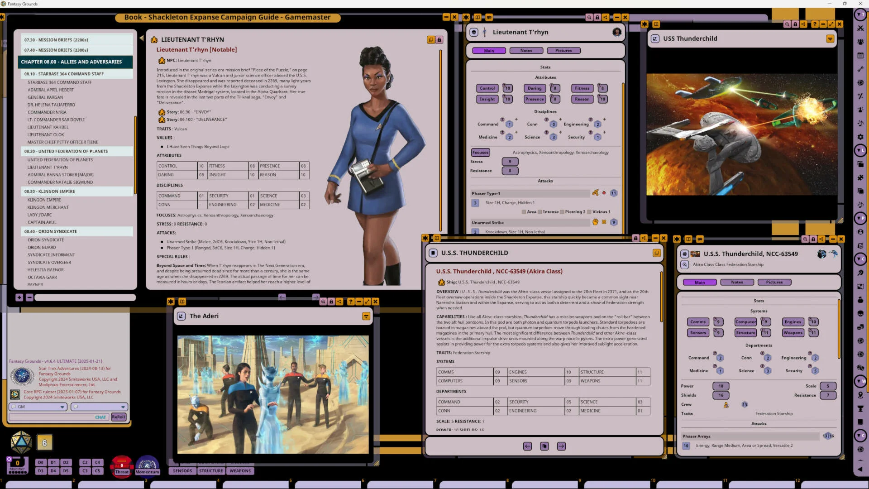This screenshot has width=869, height=489.
Task: Toggle the Vicious 1 checkbox
Action: pos(589,212)
